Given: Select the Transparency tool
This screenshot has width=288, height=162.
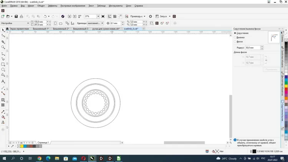Looking at the screenshot, I should click(3, 105).
